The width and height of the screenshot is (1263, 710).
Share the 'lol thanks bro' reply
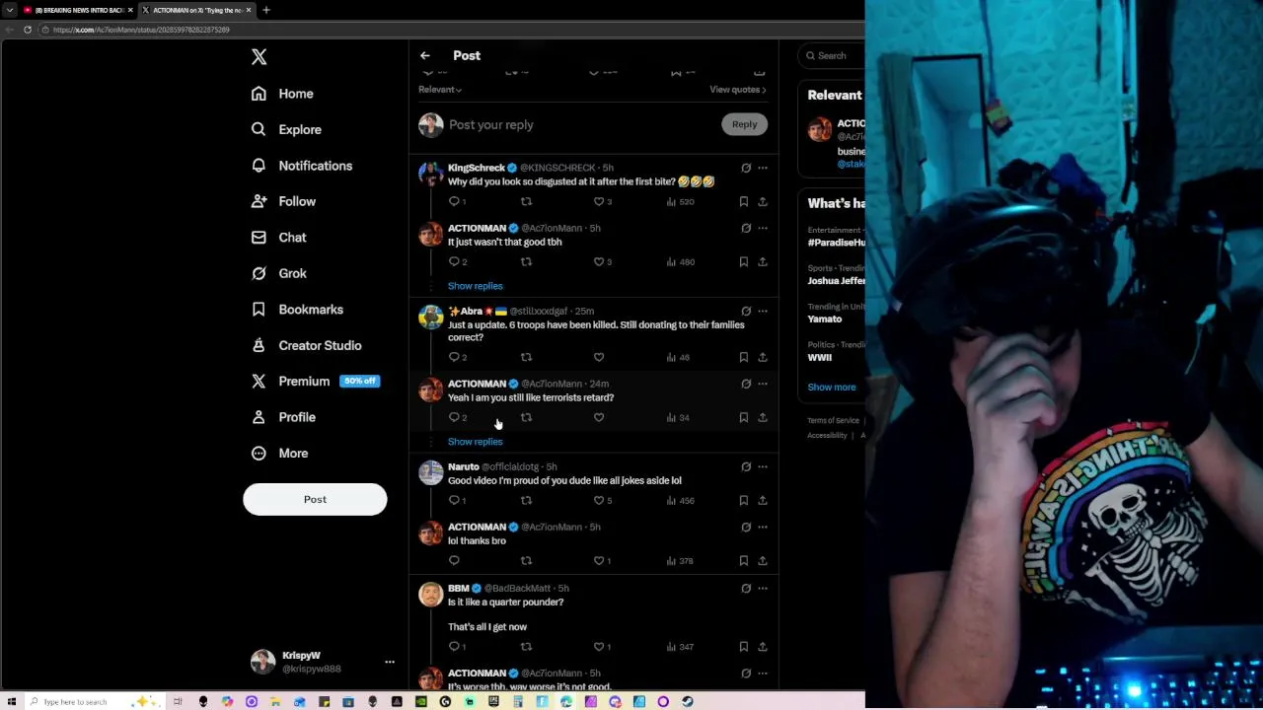click(x=763, y=560)
